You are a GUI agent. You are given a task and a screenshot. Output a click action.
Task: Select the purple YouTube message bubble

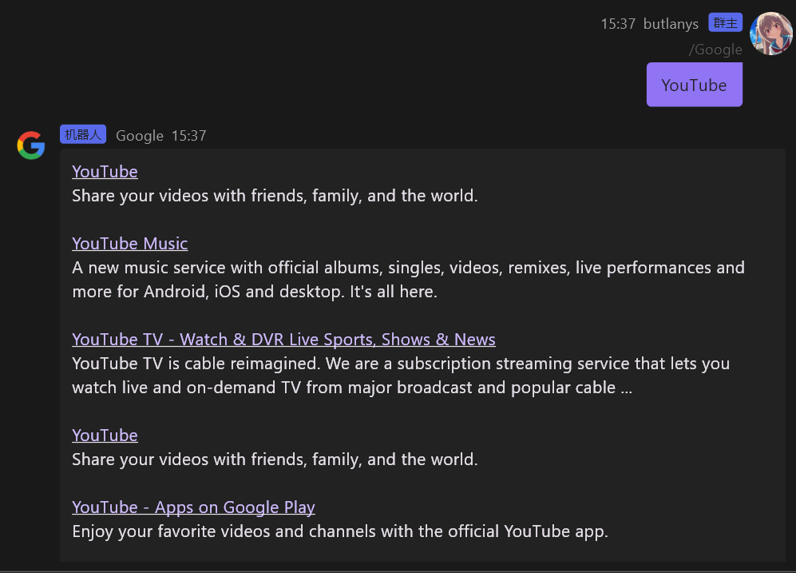point(694,85)
